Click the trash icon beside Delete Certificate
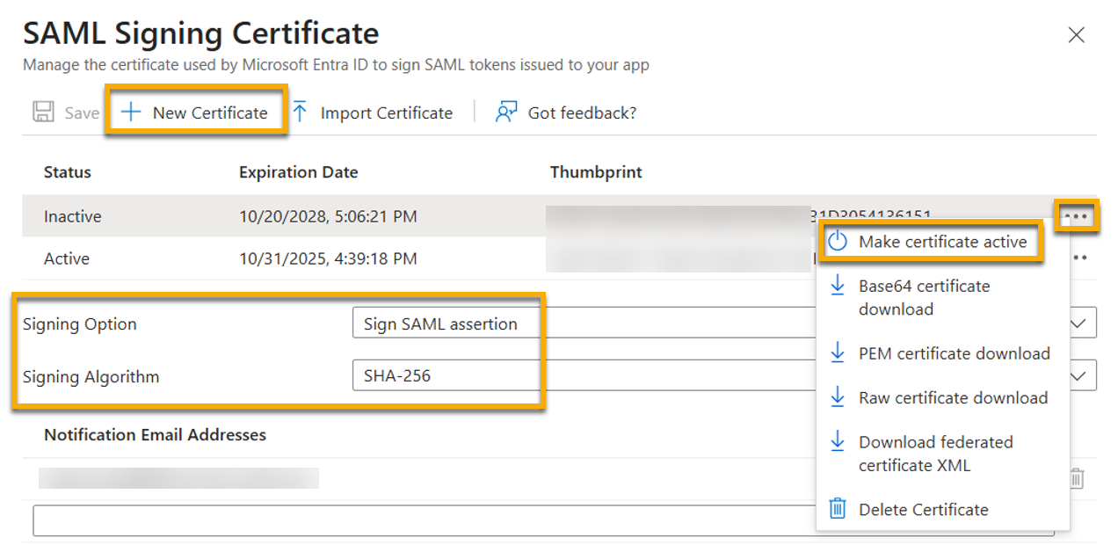 (x=837, y=510)
